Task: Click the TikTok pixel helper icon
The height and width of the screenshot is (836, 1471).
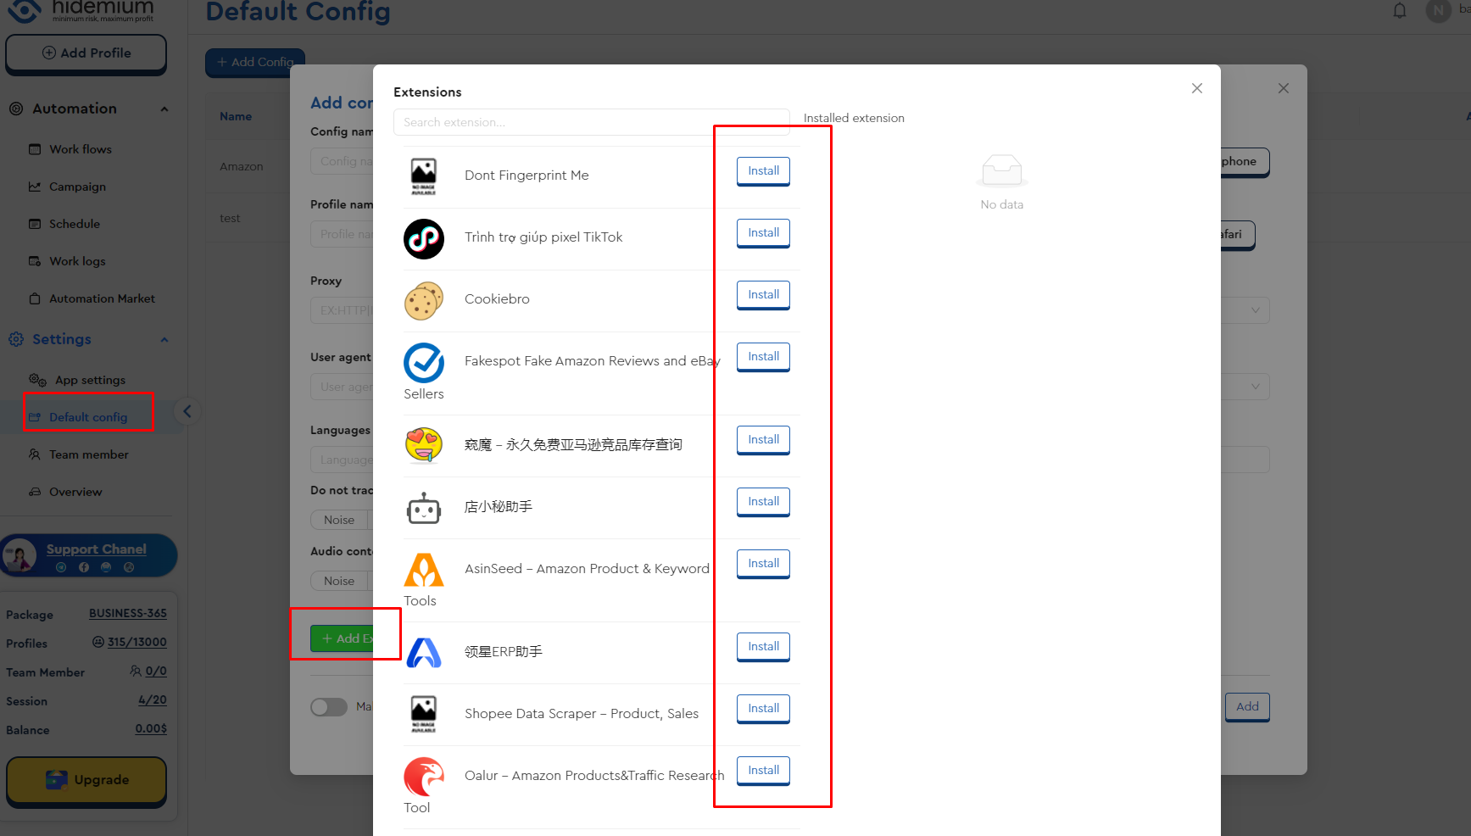Action: (x=424, y=239)
